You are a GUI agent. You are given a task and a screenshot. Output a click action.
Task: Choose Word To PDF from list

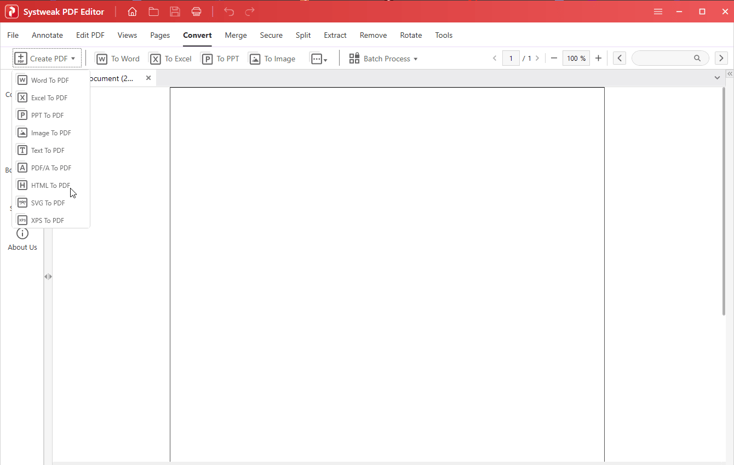(50, 81)
